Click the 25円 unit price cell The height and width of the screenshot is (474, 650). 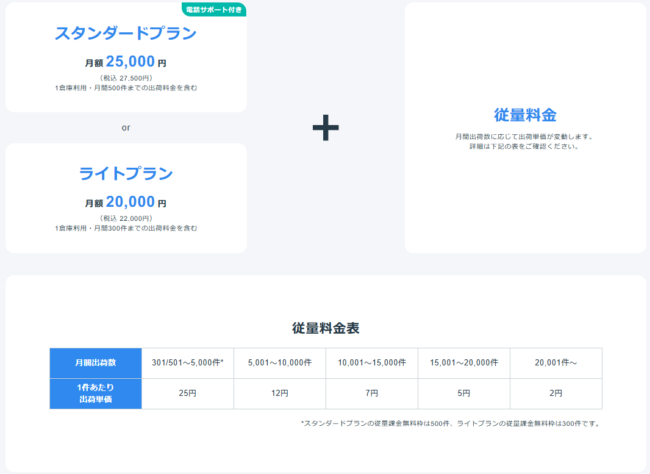click(188, 393)
